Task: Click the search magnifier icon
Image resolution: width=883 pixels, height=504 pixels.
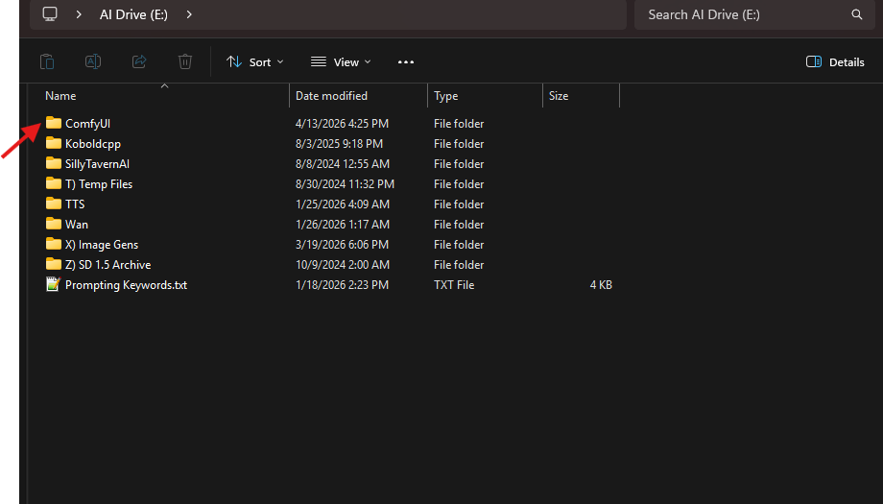Action: tap(856, 14)
